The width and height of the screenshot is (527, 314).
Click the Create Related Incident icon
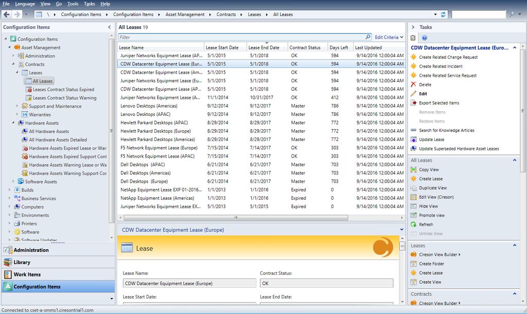tap(413, 66)
